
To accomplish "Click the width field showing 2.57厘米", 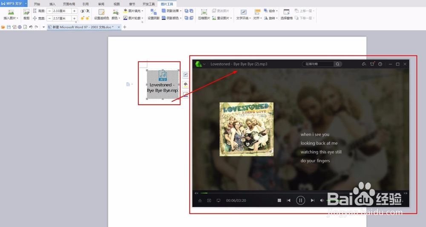I will point(62,18).
